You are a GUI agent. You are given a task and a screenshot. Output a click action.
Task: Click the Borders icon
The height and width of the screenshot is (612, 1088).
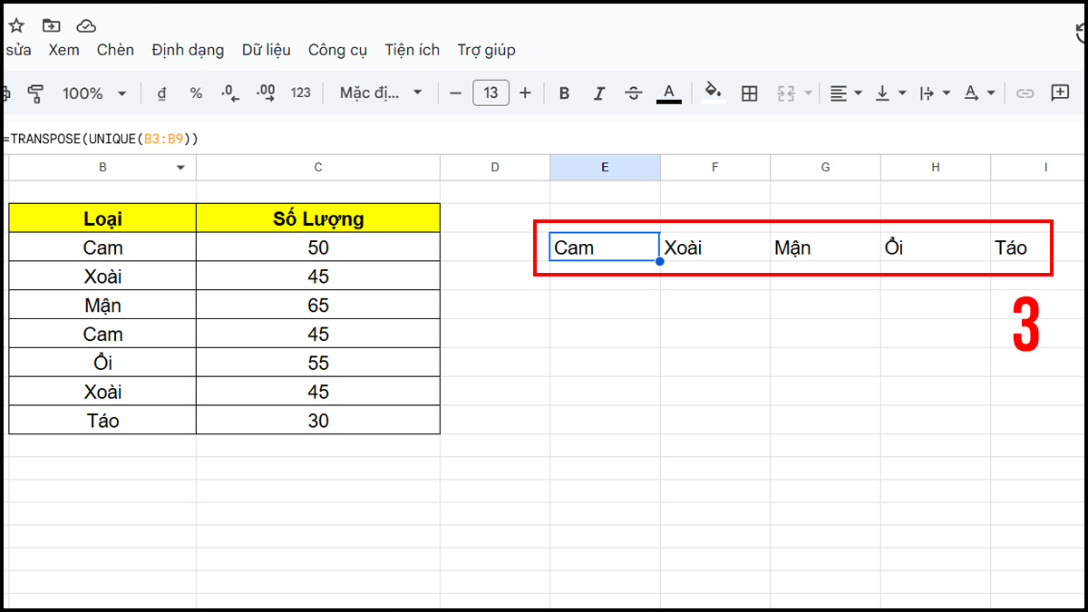click(x=749, y=92)
